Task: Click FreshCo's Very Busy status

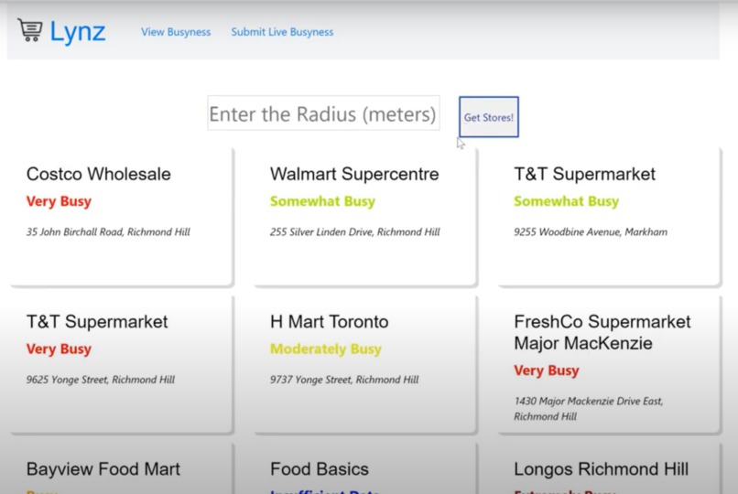Action: click(x=547, y=370)
